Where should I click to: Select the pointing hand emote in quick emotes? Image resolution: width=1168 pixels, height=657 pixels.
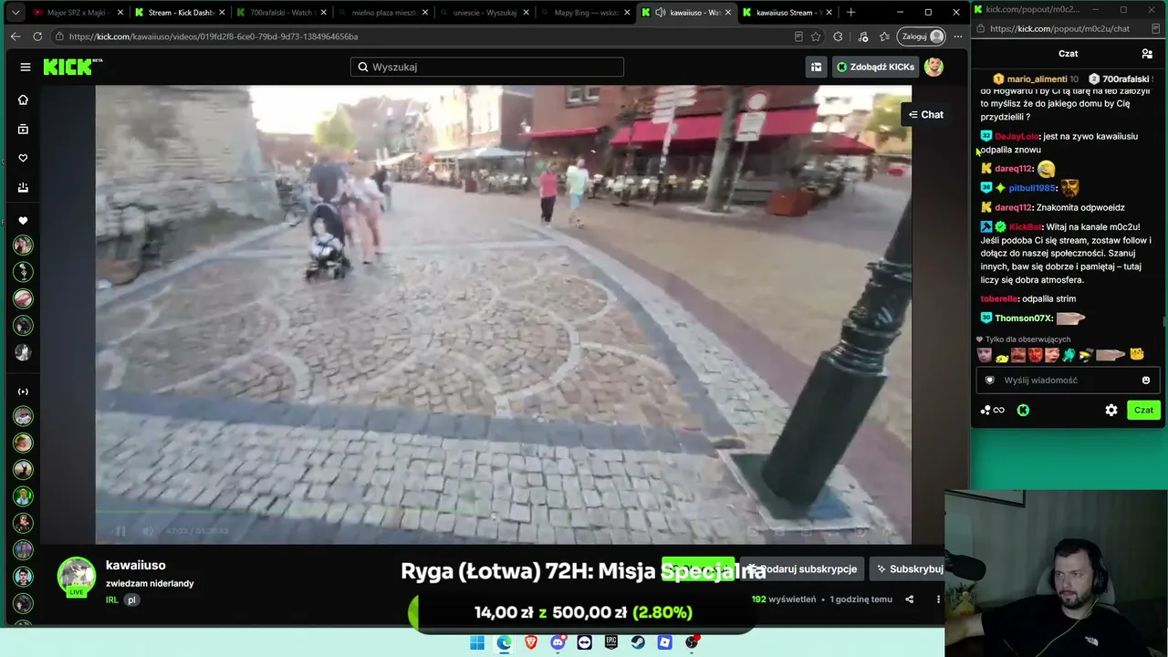point(1111,355)
